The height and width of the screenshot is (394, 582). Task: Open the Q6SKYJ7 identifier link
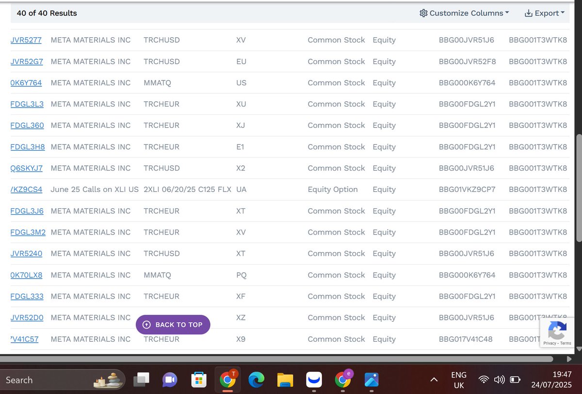pyautogui.click(x=27, y=168)
